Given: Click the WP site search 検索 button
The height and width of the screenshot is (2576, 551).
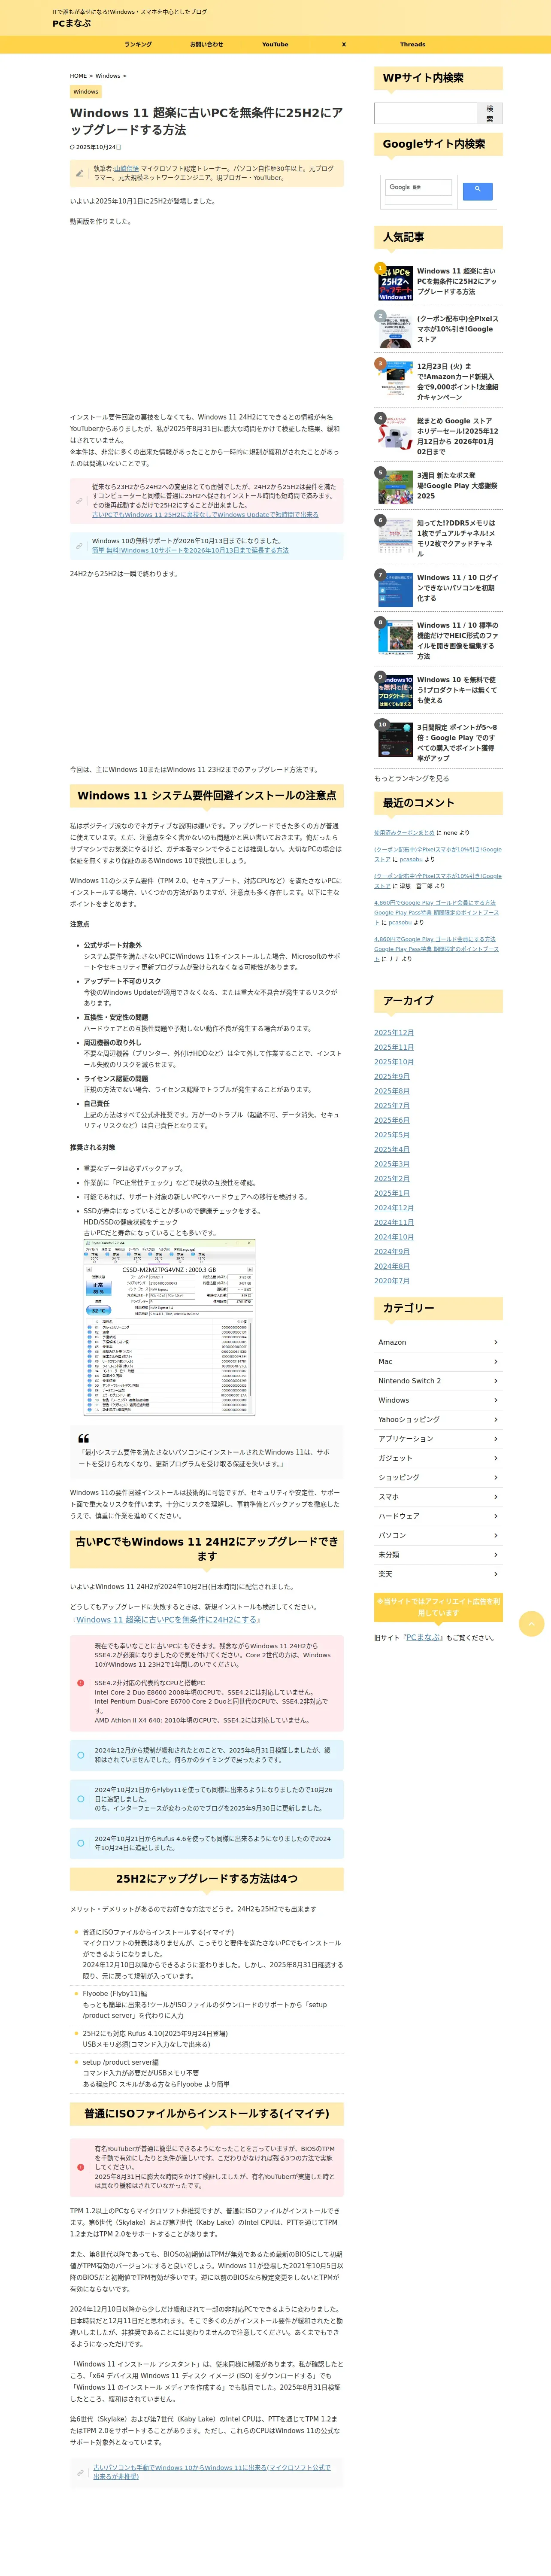Looking at the screenshot, I should 490,113.
